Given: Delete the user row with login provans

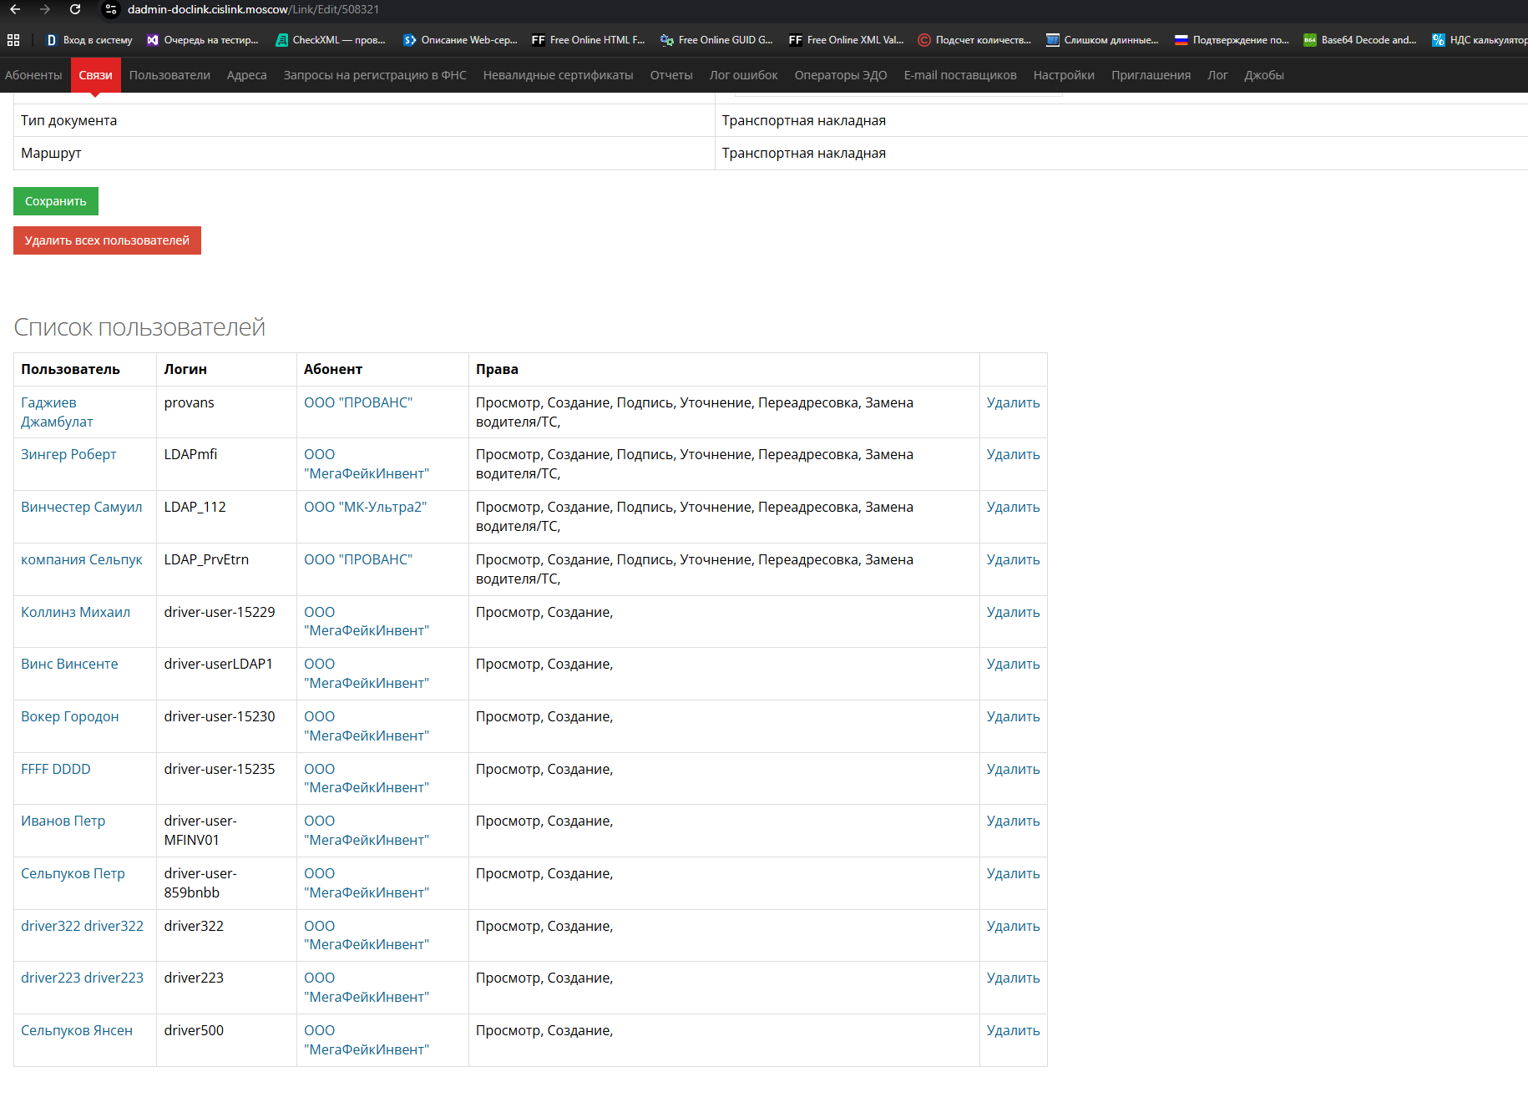Looking at the screenshot, I should [x=1013, y=402].
